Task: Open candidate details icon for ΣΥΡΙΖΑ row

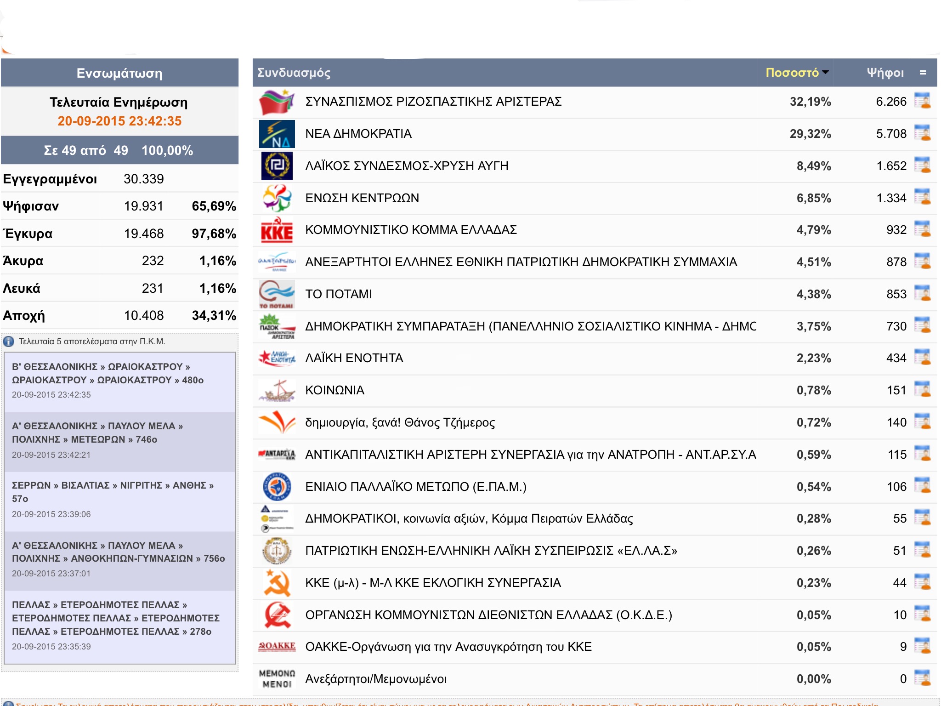Action: 922,101
